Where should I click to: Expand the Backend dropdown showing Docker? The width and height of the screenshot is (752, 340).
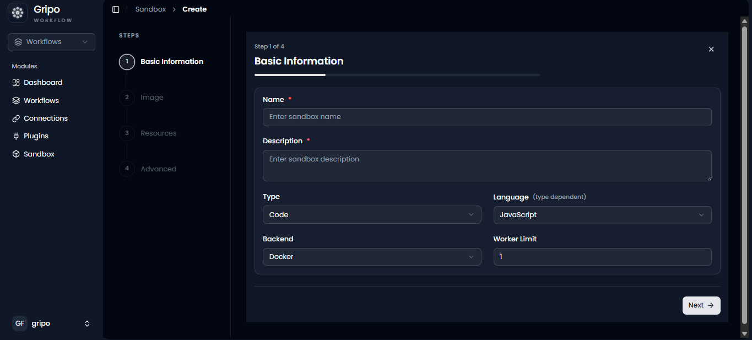tap(372, 257)
